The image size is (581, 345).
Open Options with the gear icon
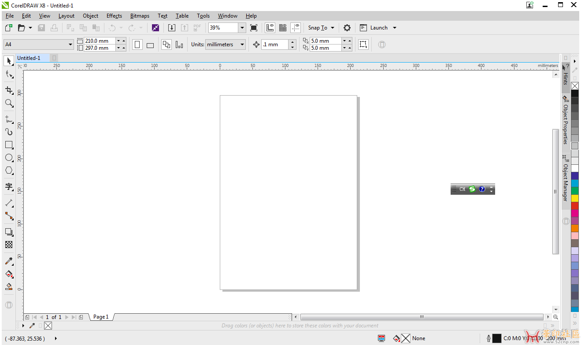(347, 28)
